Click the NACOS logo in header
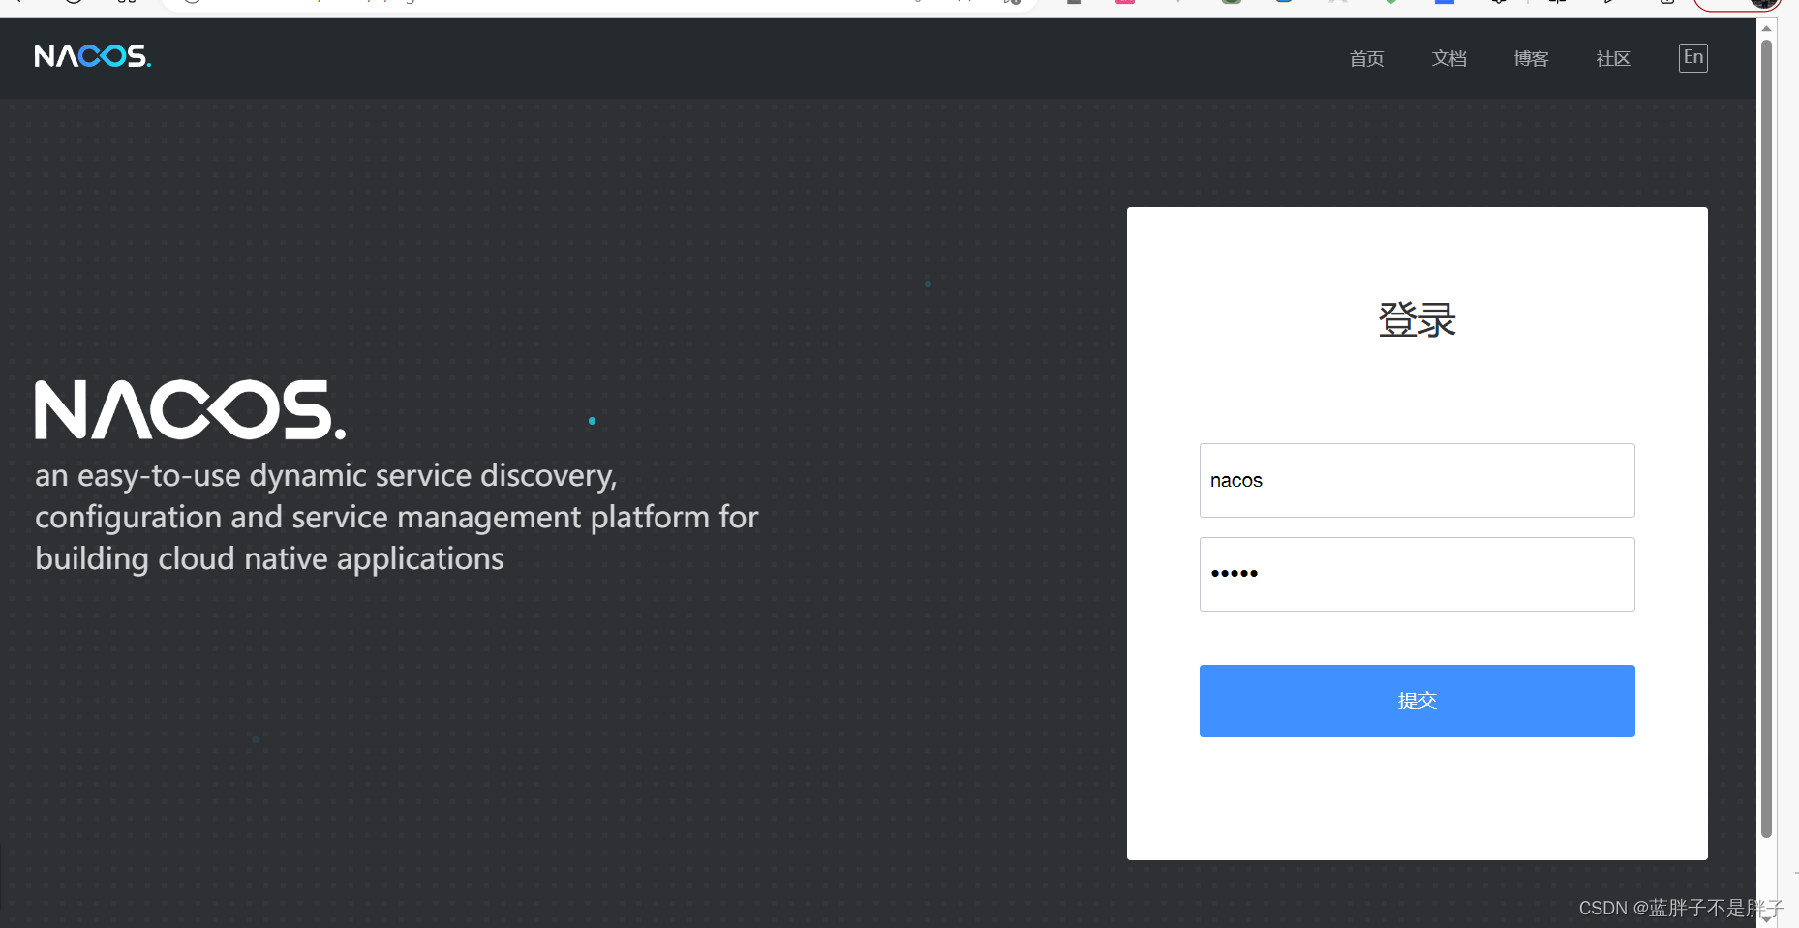 coord(93,56)
